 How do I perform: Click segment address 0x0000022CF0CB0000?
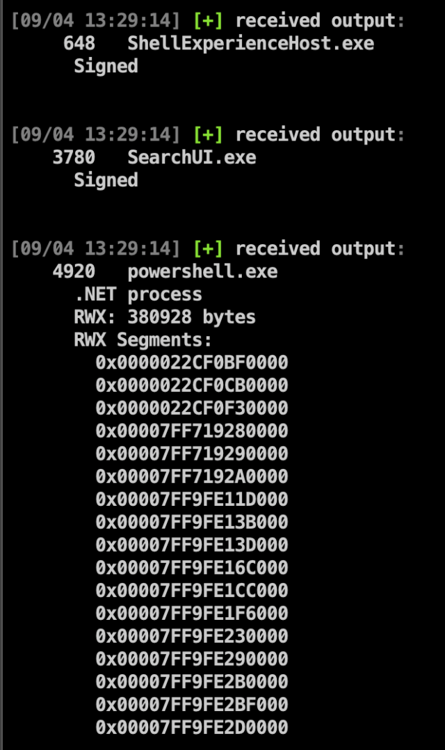[x=192, y=385]
